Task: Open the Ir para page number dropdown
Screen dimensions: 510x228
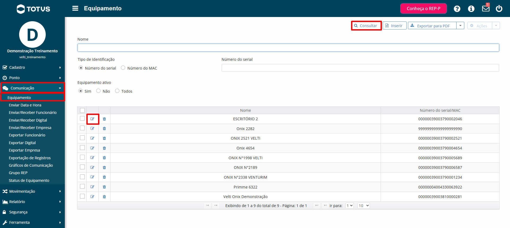Action: 349,206
